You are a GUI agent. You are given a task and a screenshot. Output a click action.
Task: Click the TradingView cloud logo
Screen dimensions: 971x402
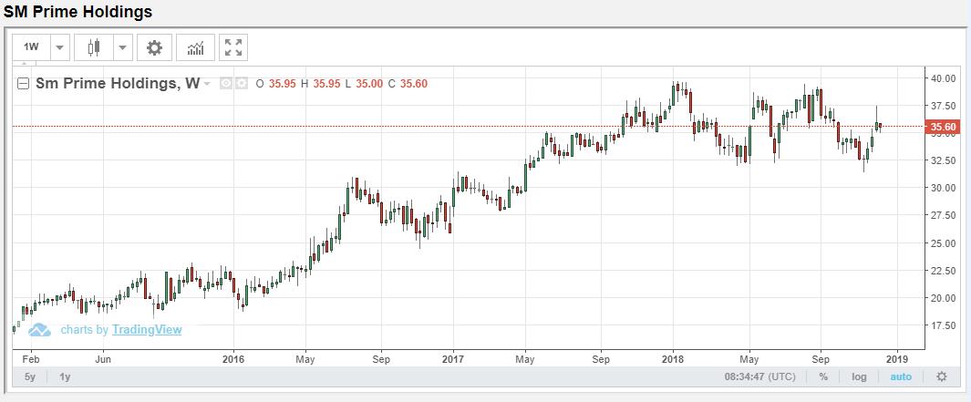coord(39,330)
